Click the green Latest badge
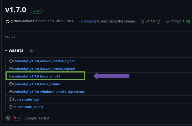The image size is (192, 126). (37, 11)
